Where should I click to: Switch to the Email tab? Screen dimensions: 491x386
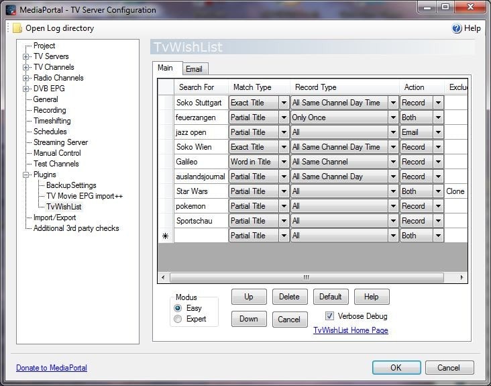[194, 68]
